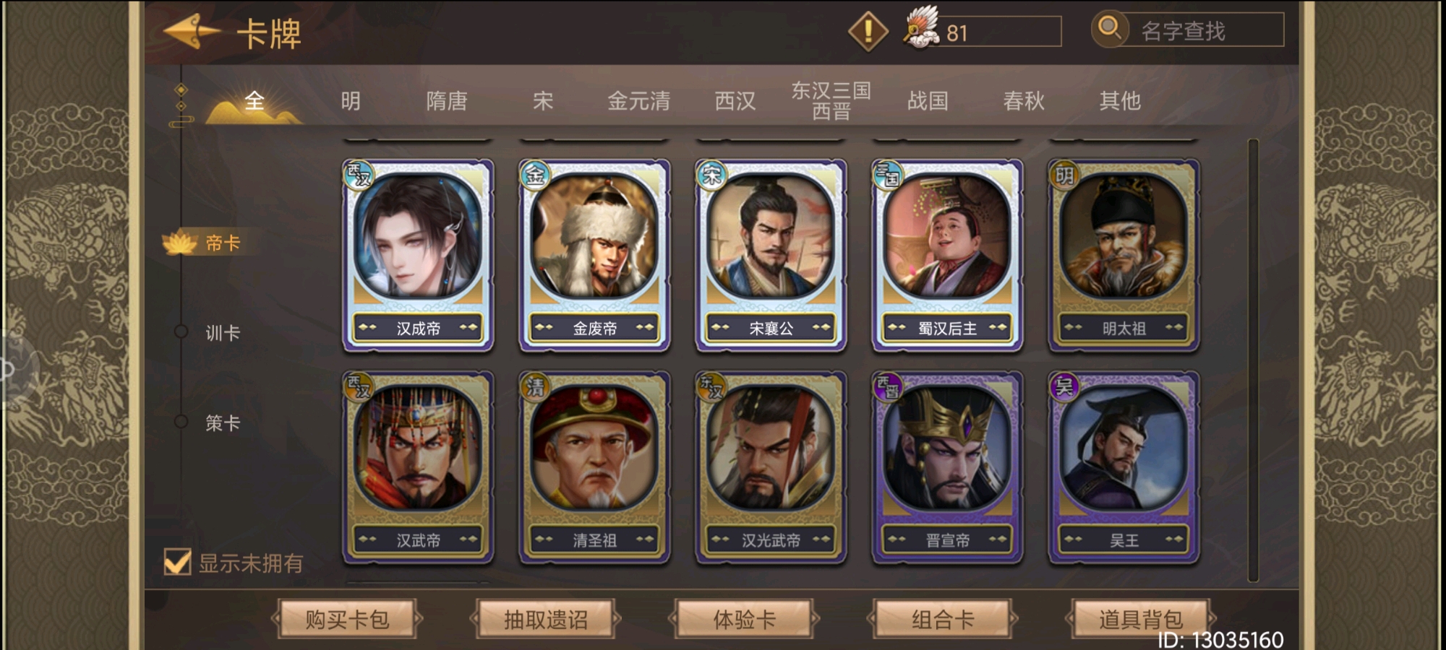Image resolution: width=1446 pixels, height=650 pixels.
Task: Select the 训卡 category radio node
Action: (x=181, y=331)
